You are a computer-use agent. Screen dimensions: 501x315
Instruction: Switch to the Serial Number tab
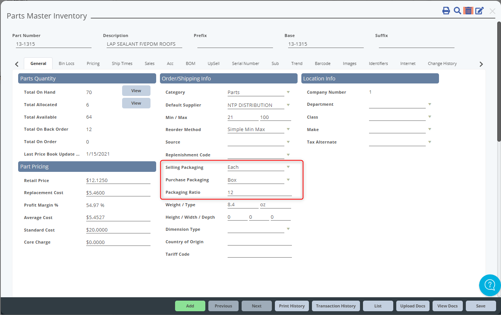(x=246, y=63)
